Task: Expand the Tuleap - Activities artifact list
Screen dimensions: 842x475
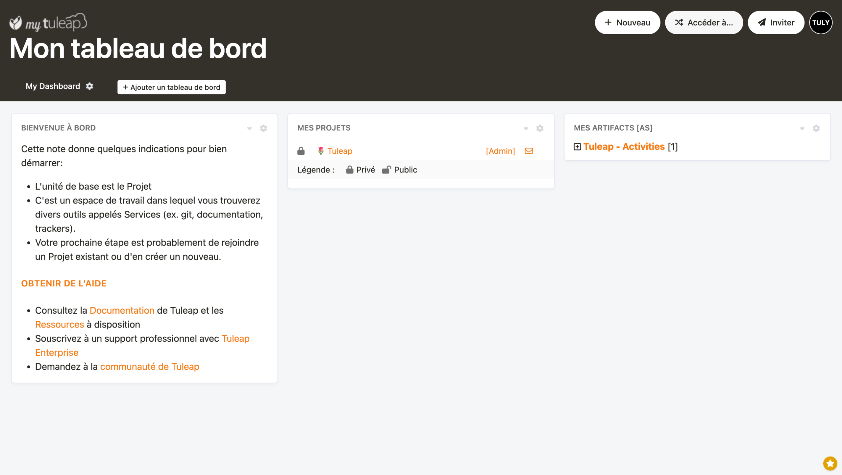Action: pos(577,147)
